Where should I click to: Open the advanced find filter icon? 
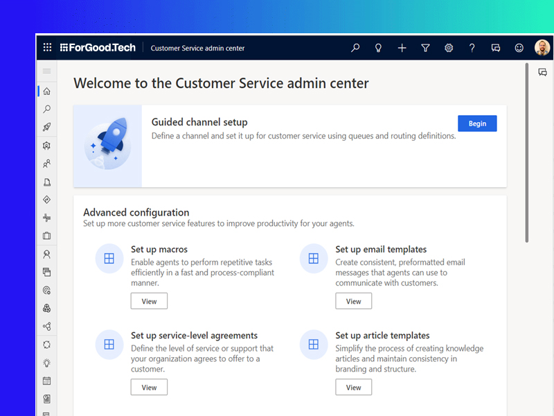coord(426,48)
